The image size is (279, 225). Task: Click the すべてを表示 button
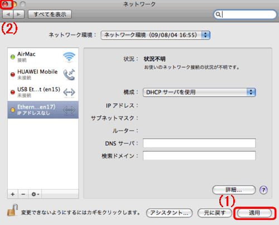coord(50,14)
